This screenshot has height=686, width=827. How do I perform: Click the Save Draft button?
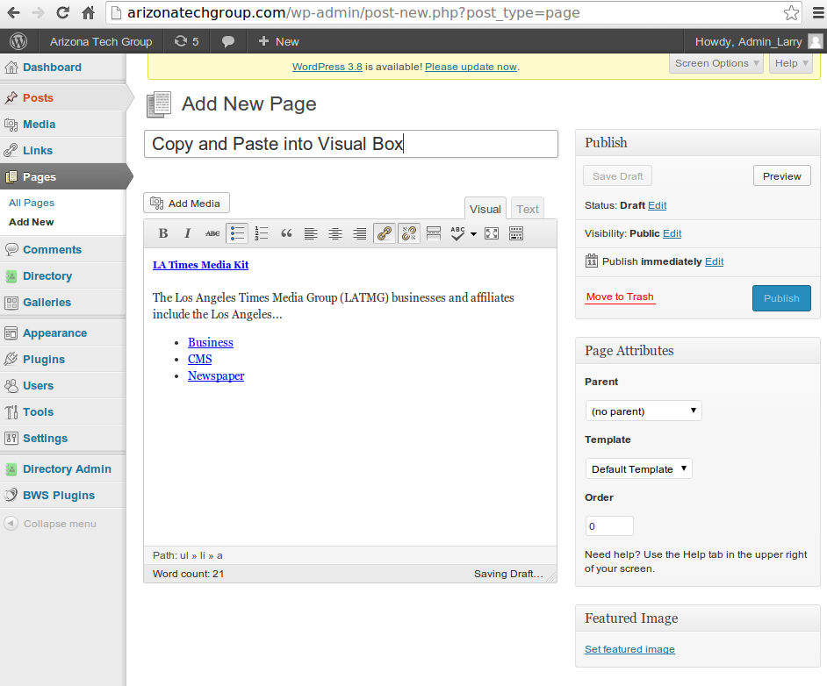pyautogui.click(x=617, y=176)
